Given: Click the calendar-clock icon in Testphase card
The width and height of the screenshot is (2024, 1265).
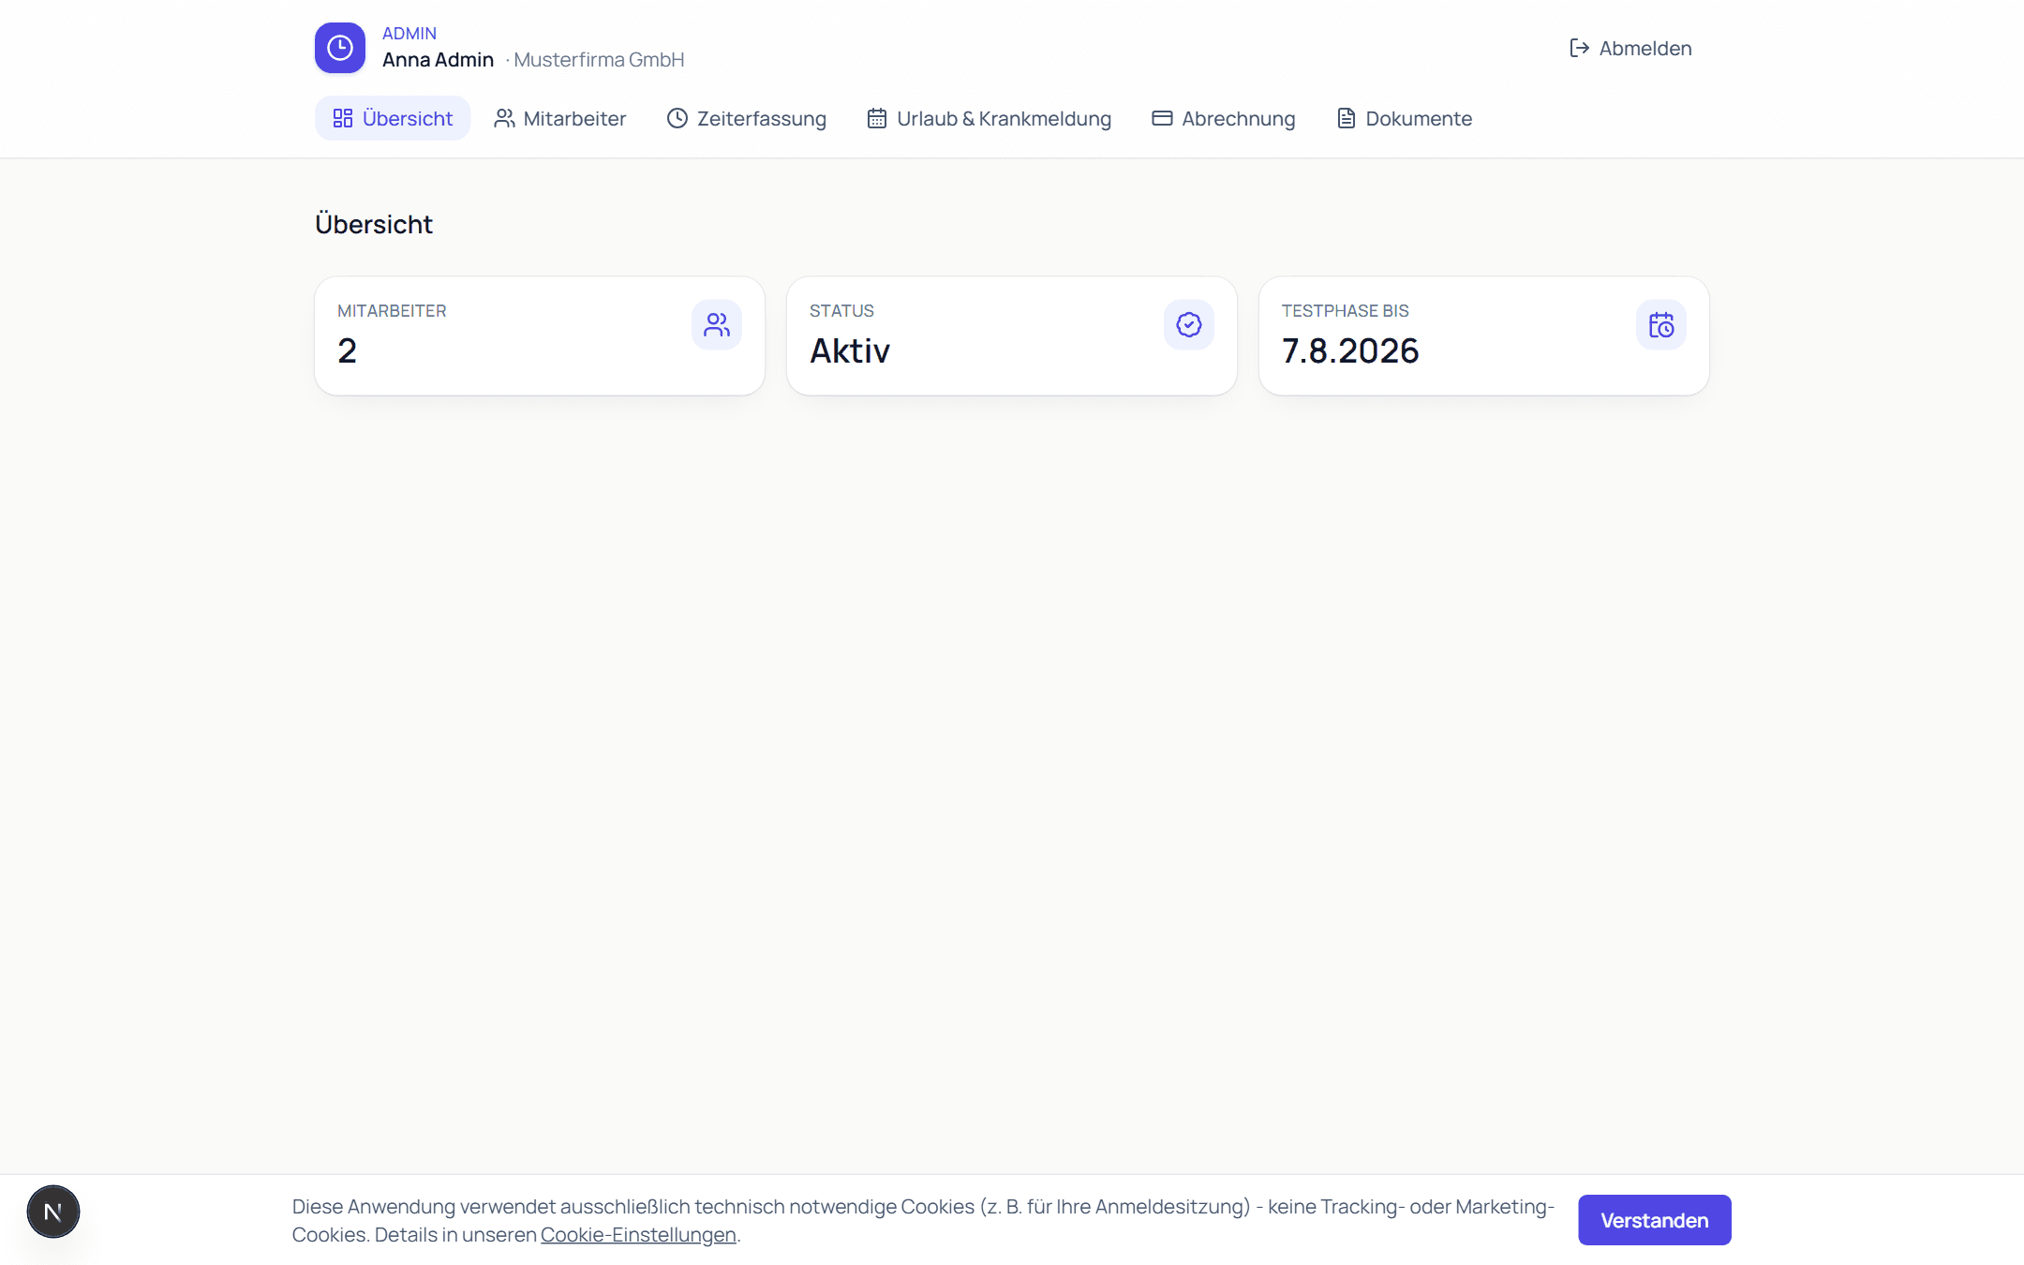Looking at the screenshot, I should click(x=1661, y=325).
